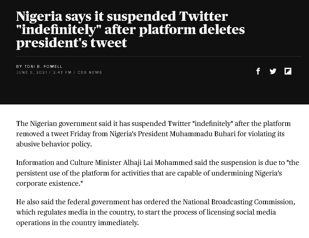Image resolution: width=309 pixels, height=238 pixels.
Task: Share the article via Twitter icon
Action: 273,71
